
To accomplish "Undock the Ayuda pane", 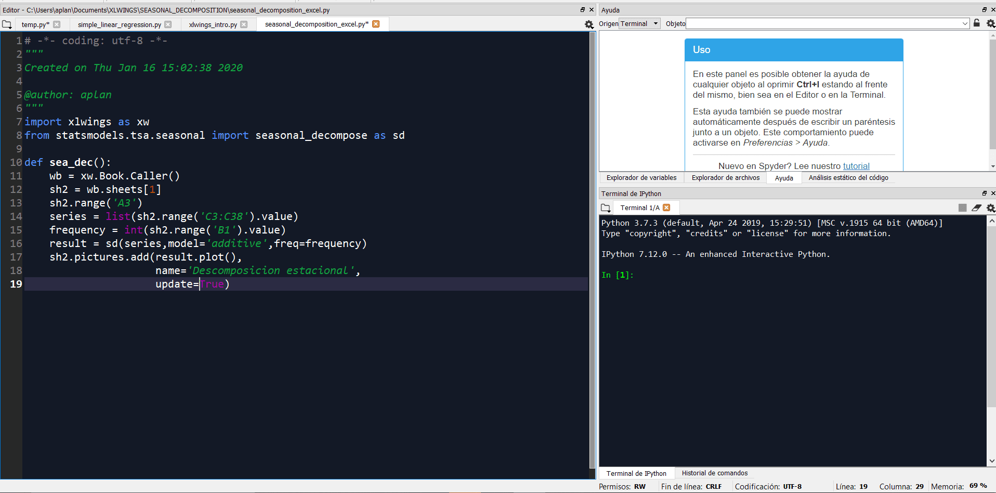I will click(984, 10).
